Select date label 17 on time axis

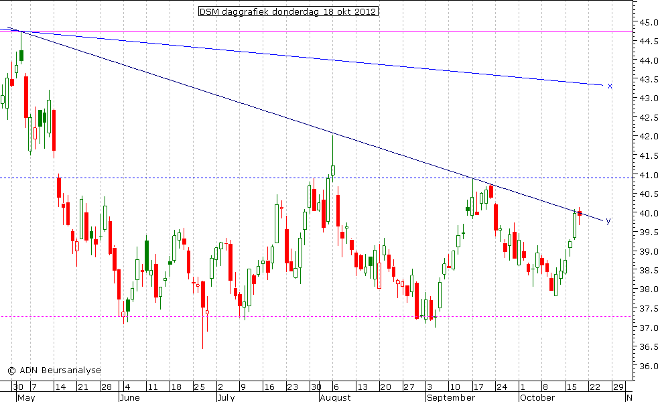(478, 387)
